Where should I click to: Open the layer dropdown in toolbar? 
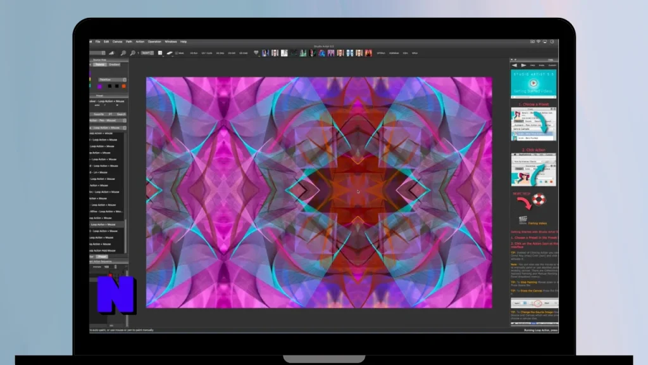click(x=147, y=53)
